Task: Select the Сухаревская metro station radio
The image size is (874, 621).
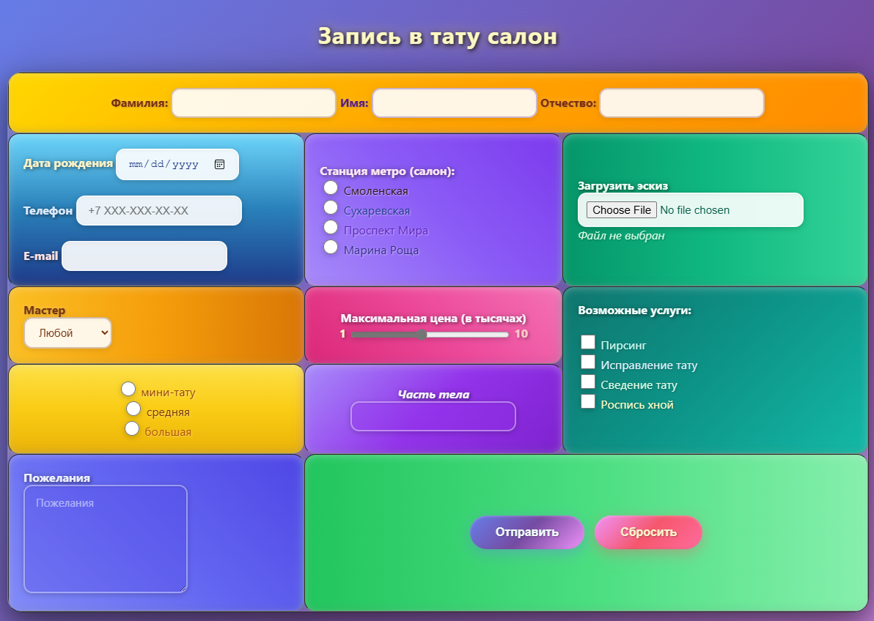Action: point(331,208)
